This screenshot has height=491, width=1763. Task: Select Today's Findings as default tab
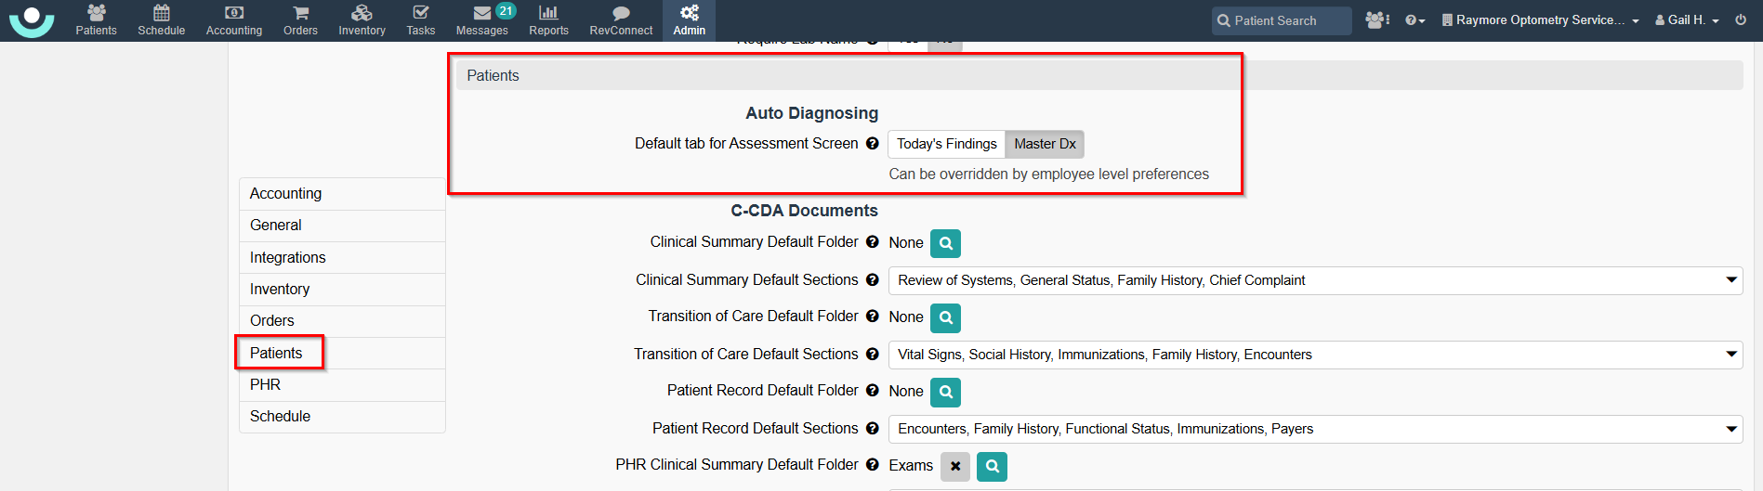[946, 144]
